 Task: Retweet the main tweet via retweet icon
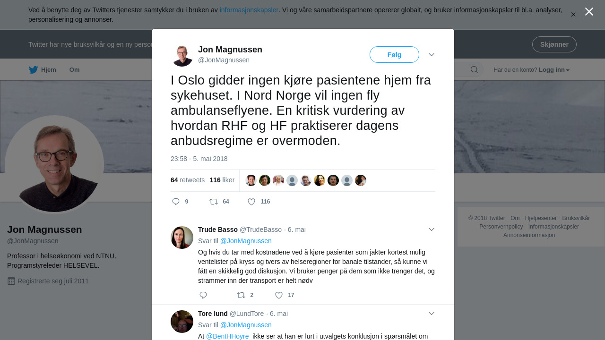pyautogui.click(x=214, y=202)
